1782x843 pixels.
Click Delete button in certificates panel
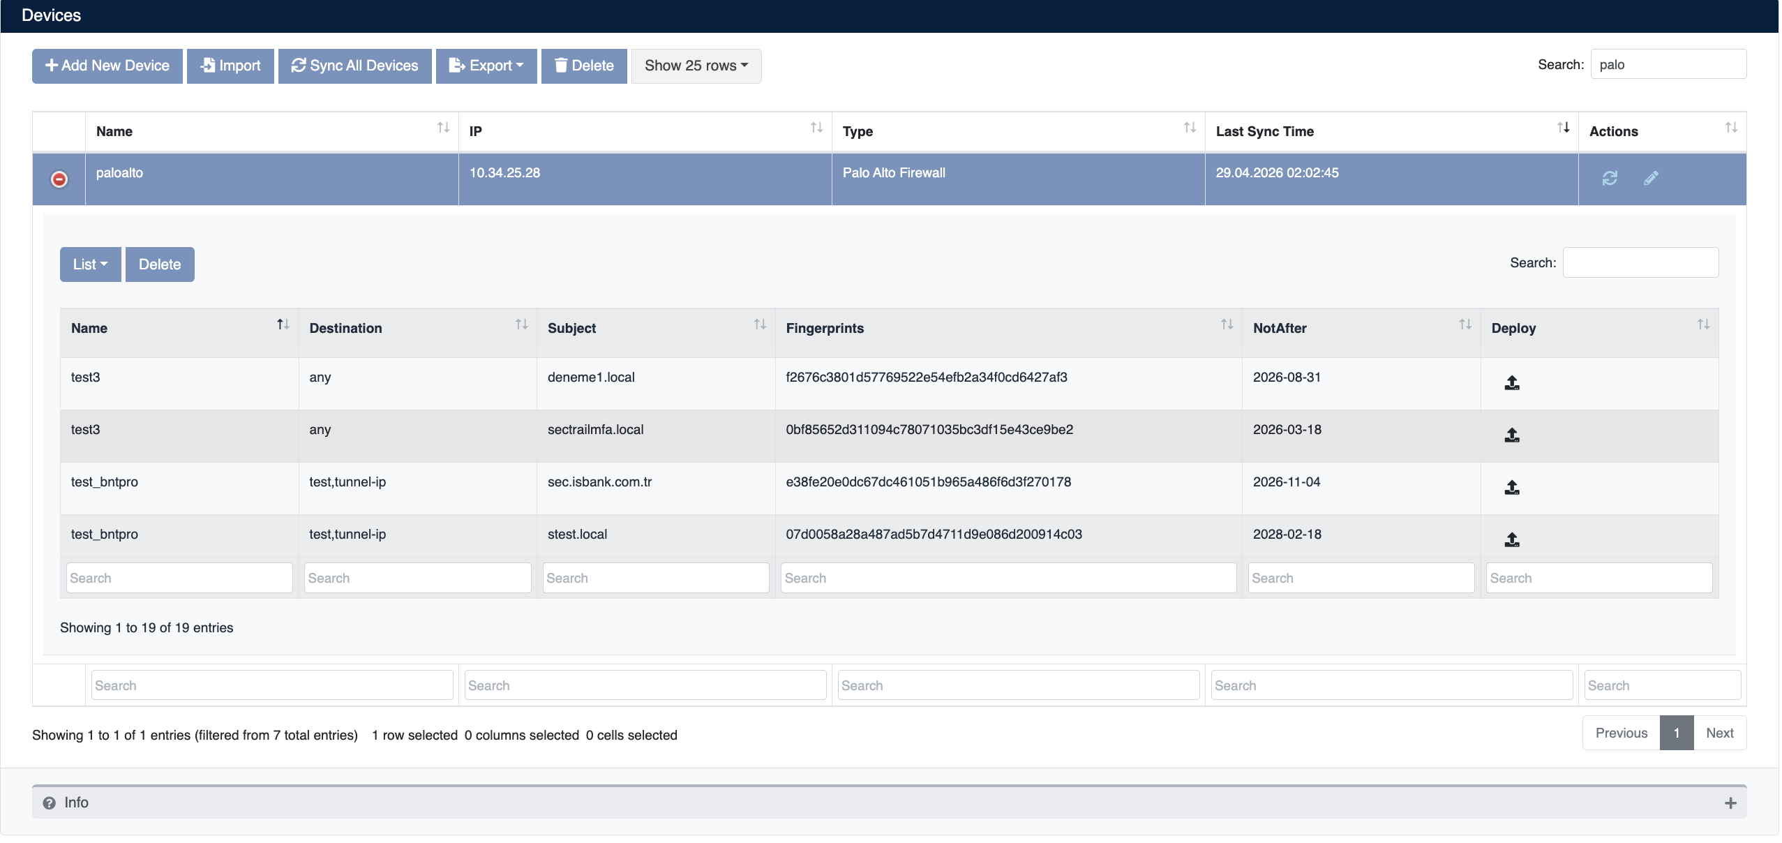[160, 264]
